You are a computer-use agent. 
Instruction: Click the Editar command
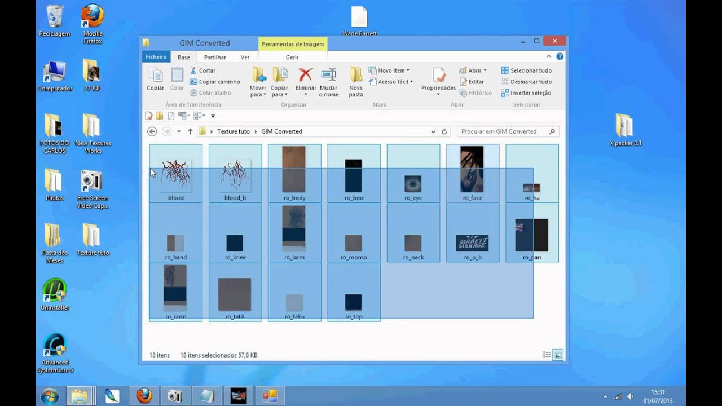472,82
